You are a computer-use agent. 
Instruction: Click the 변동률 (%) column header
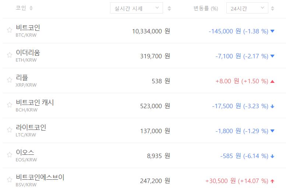(206, 8)
